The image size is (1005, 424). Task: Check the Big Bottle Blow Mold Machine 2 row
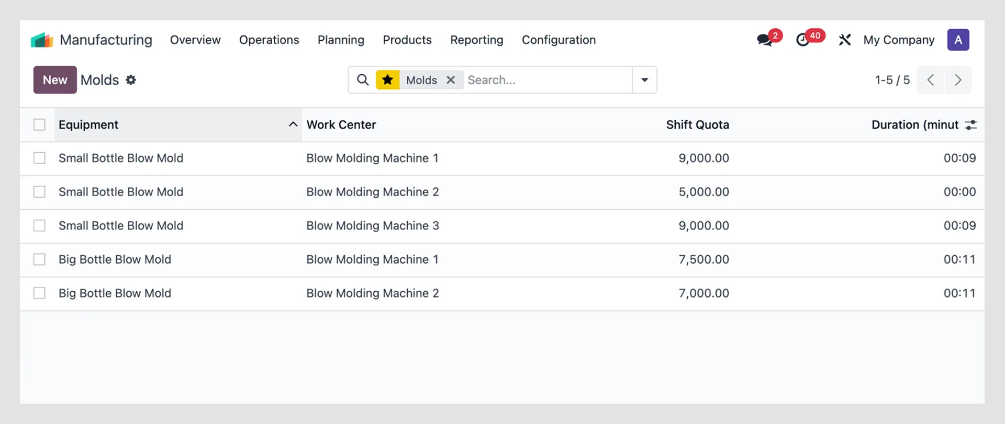pos(39,293)
